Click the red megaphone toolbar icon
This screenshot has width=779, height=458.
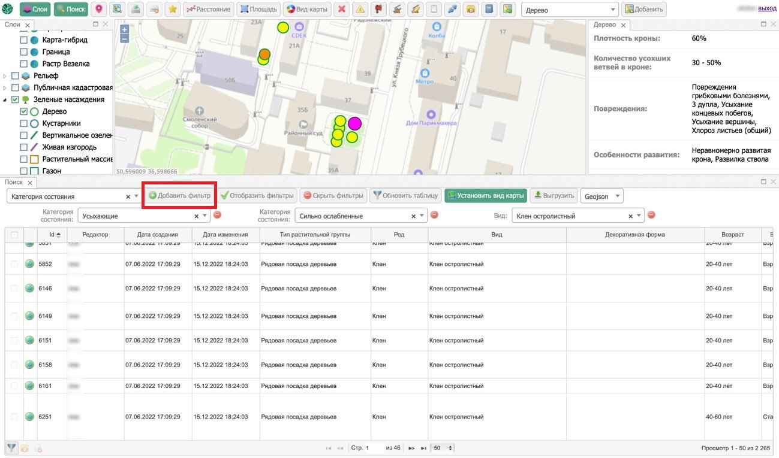378,9
